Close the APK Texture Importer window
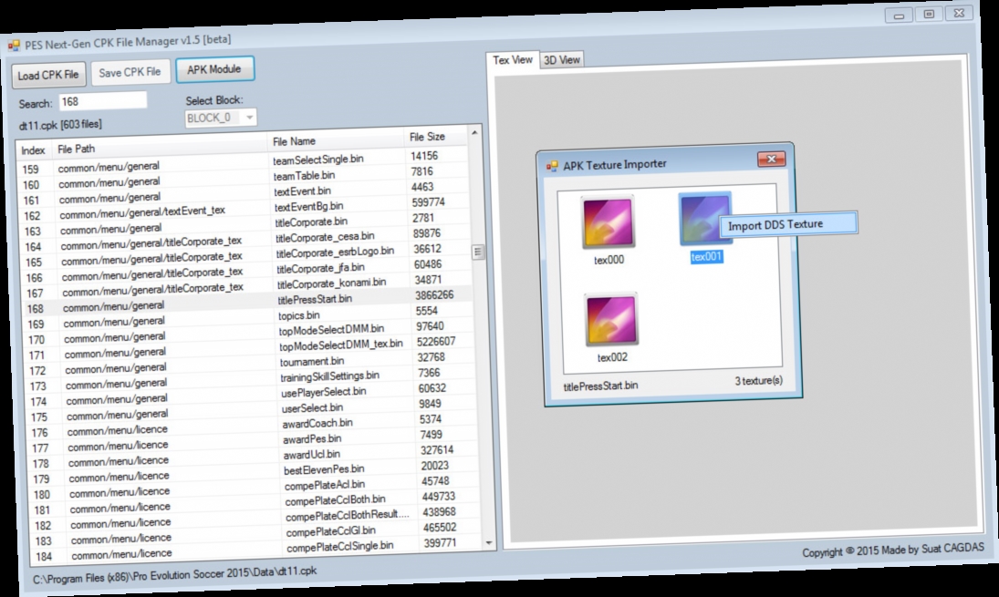 pyautogui.click(x=771, y=158)
